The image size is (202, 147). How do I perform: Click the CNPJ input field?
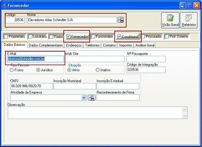(x=31, y=86)
